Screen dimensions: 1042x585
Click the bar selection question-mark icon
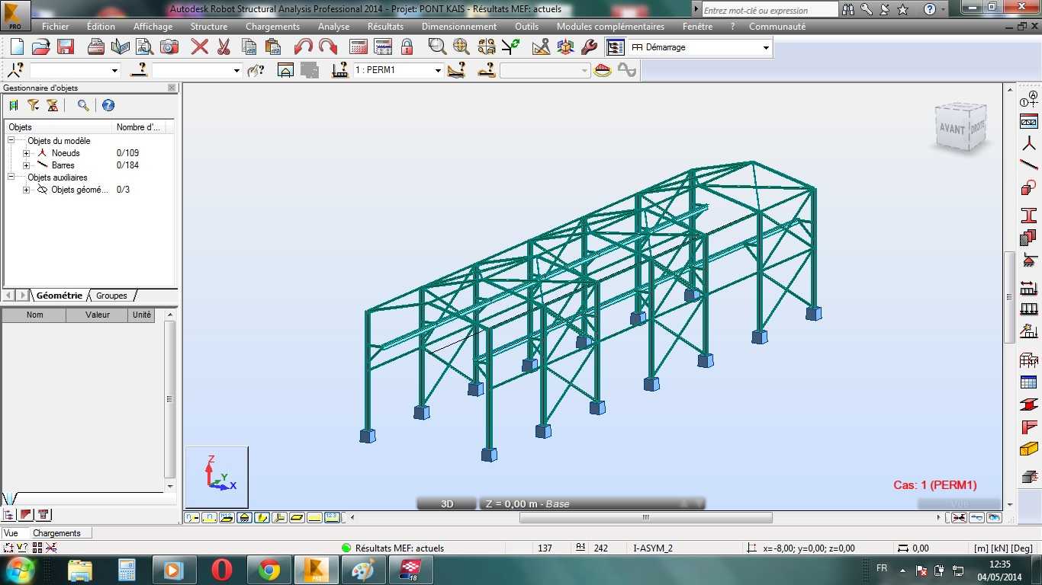[139, 70]
